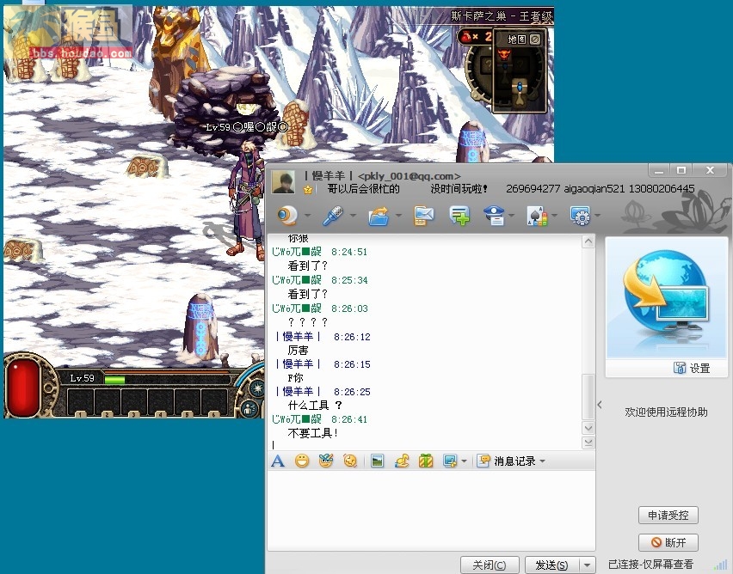Screen dimensions: 733x574
Task: Click the 关闭(C) button
Action: click(490, 565)
